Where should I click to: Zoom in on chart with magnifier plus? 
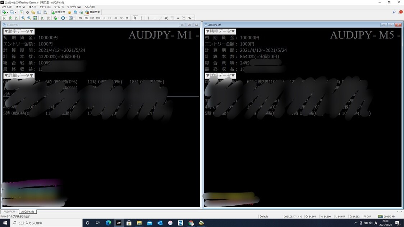(23, 18)
